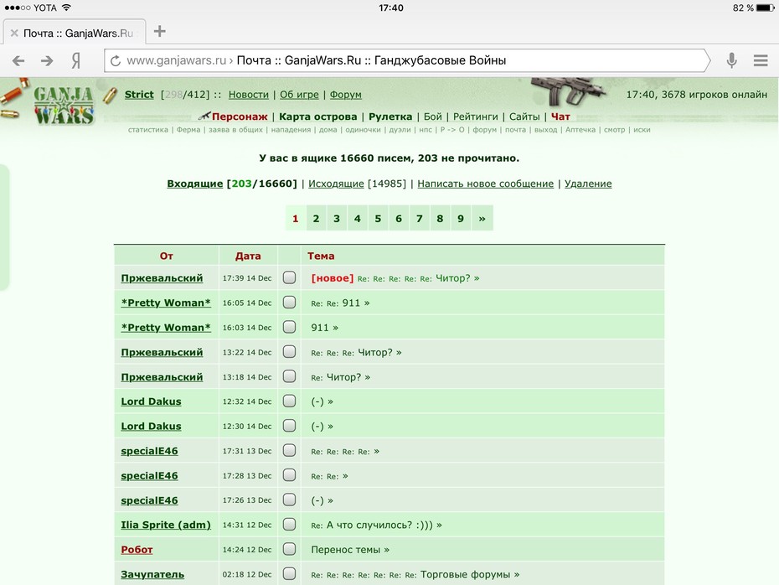779x585 pixels.
Task: Open the Аптечка sublink
Action: (580, 130)
